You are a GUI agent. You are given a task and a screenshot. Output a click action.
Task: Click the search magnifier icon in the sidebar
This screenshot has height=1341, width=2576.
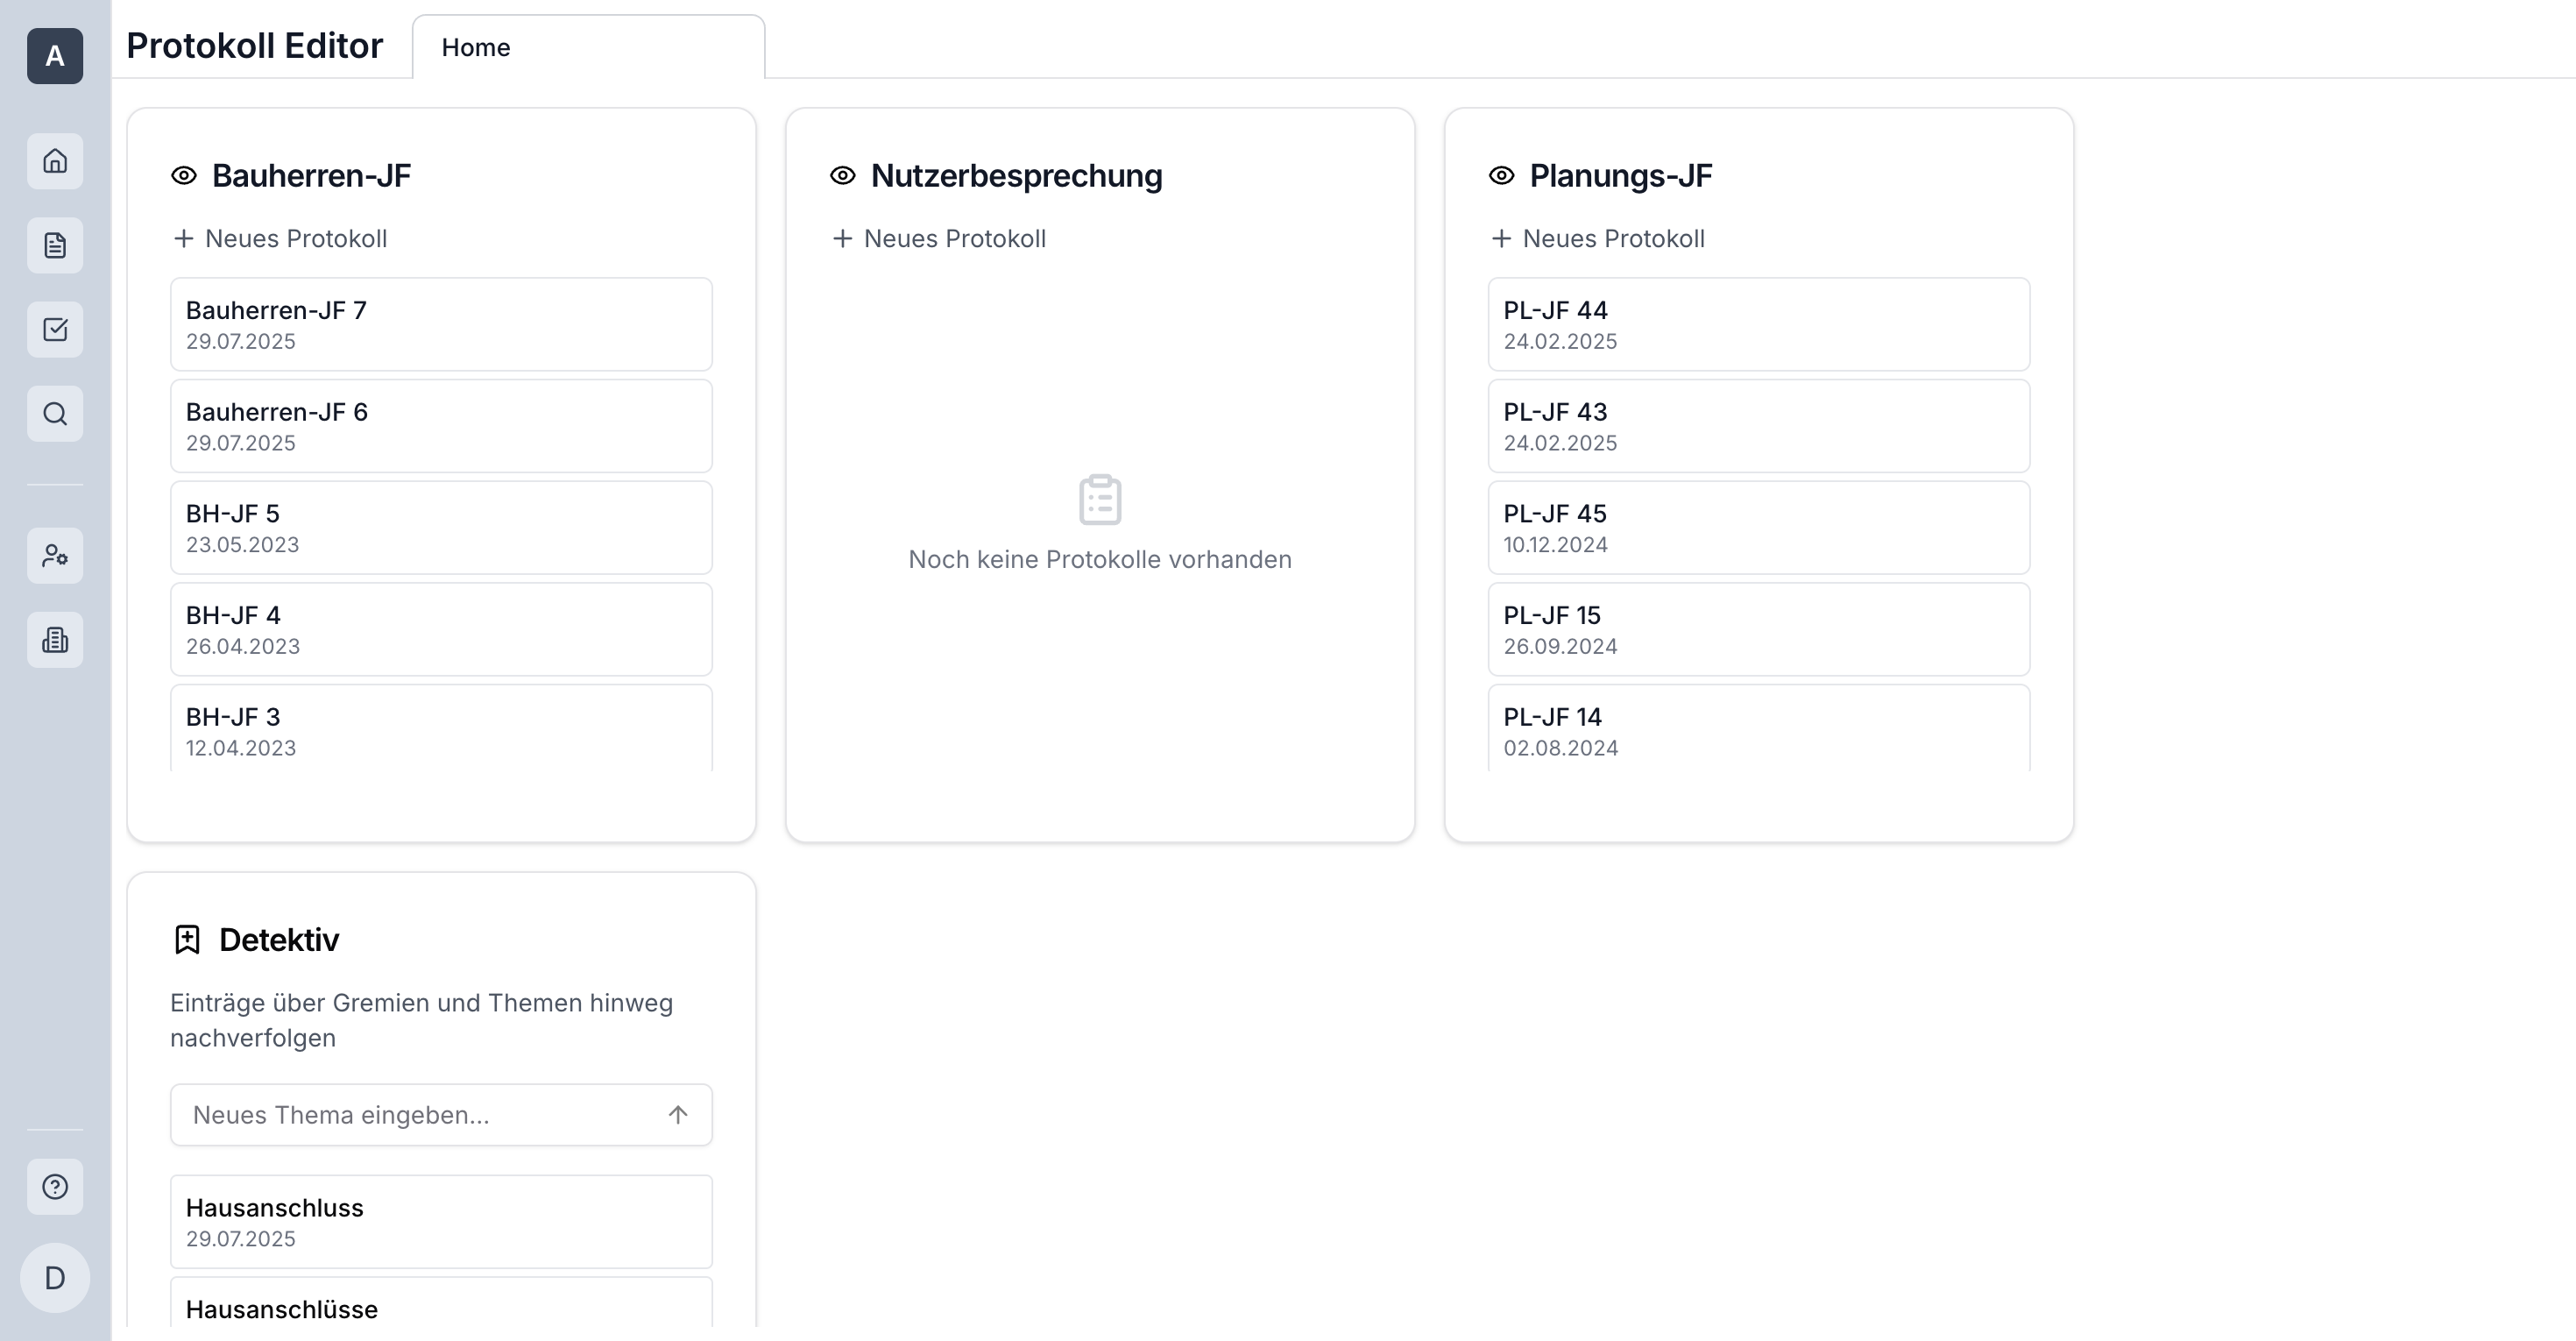[55, 413]
